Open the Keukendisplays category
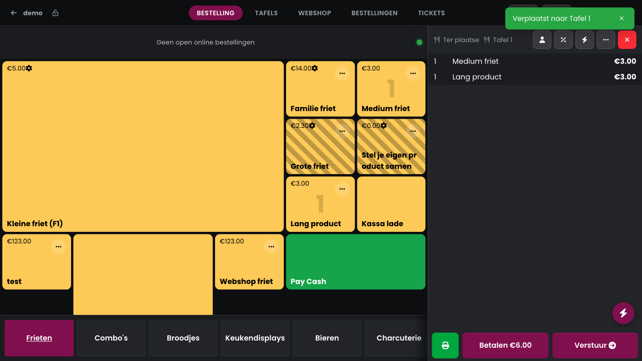 (x=255, y=338)
